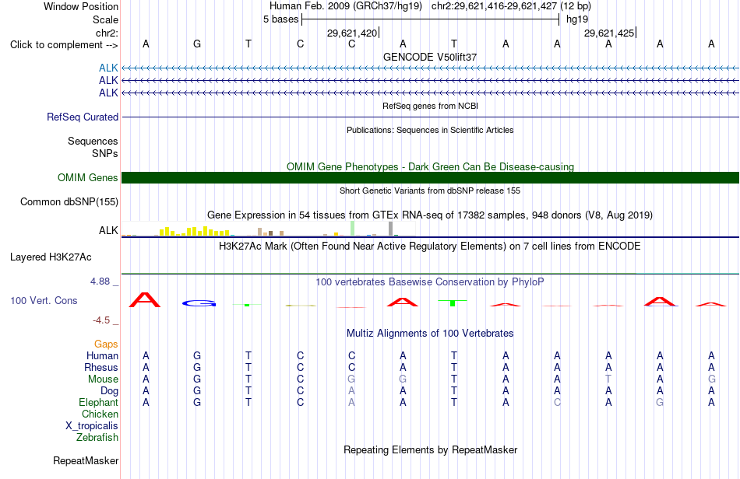This screenshot has height=479, width=740.
Task: Click the RefSeq Curated gene line
Action: pyautogui.click(x=430, y=117)
